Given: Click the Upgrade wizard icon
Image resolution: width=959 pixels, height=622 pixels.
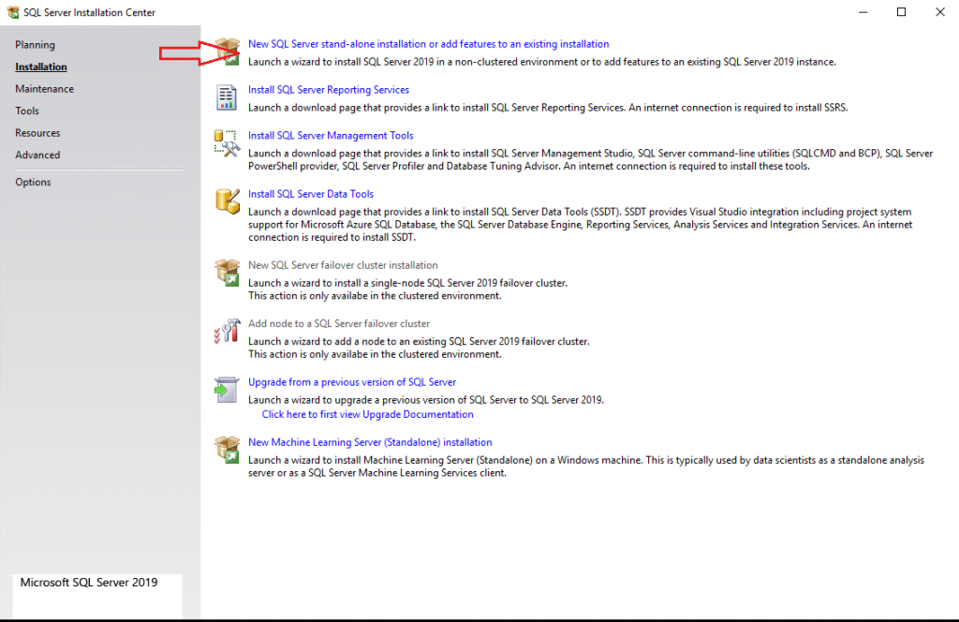Looking at the screenshot, I should click(x=228, y=390).
